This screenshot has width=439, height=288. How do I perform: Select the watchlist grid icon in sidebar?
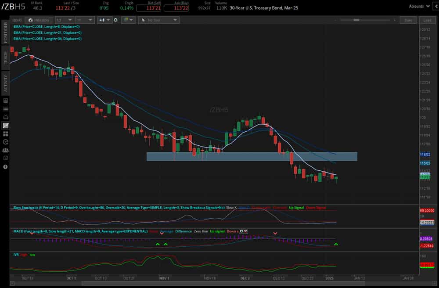tap(6, 134)
